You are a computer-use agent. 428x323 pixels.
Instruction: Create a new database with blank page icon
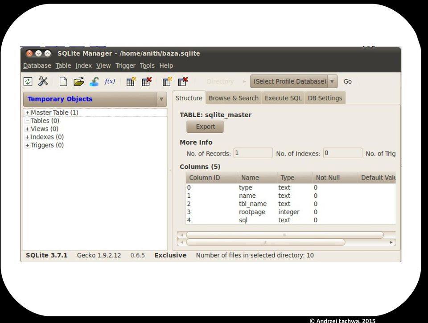[63, 81]
